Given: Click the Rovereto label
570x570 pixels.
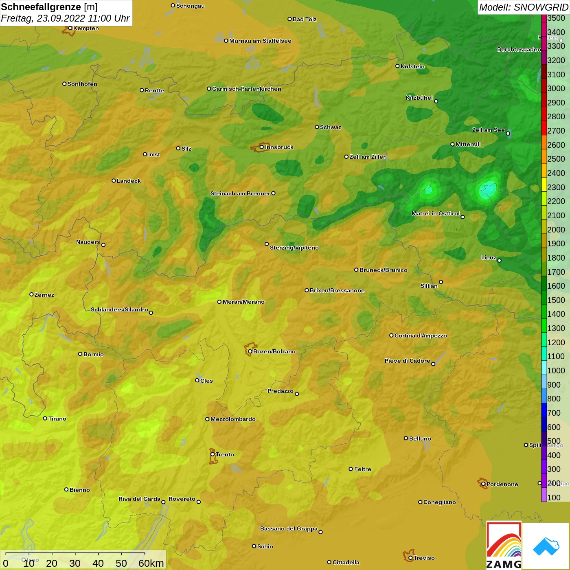Looking at the screenshot, I should [x=182, y=499].
